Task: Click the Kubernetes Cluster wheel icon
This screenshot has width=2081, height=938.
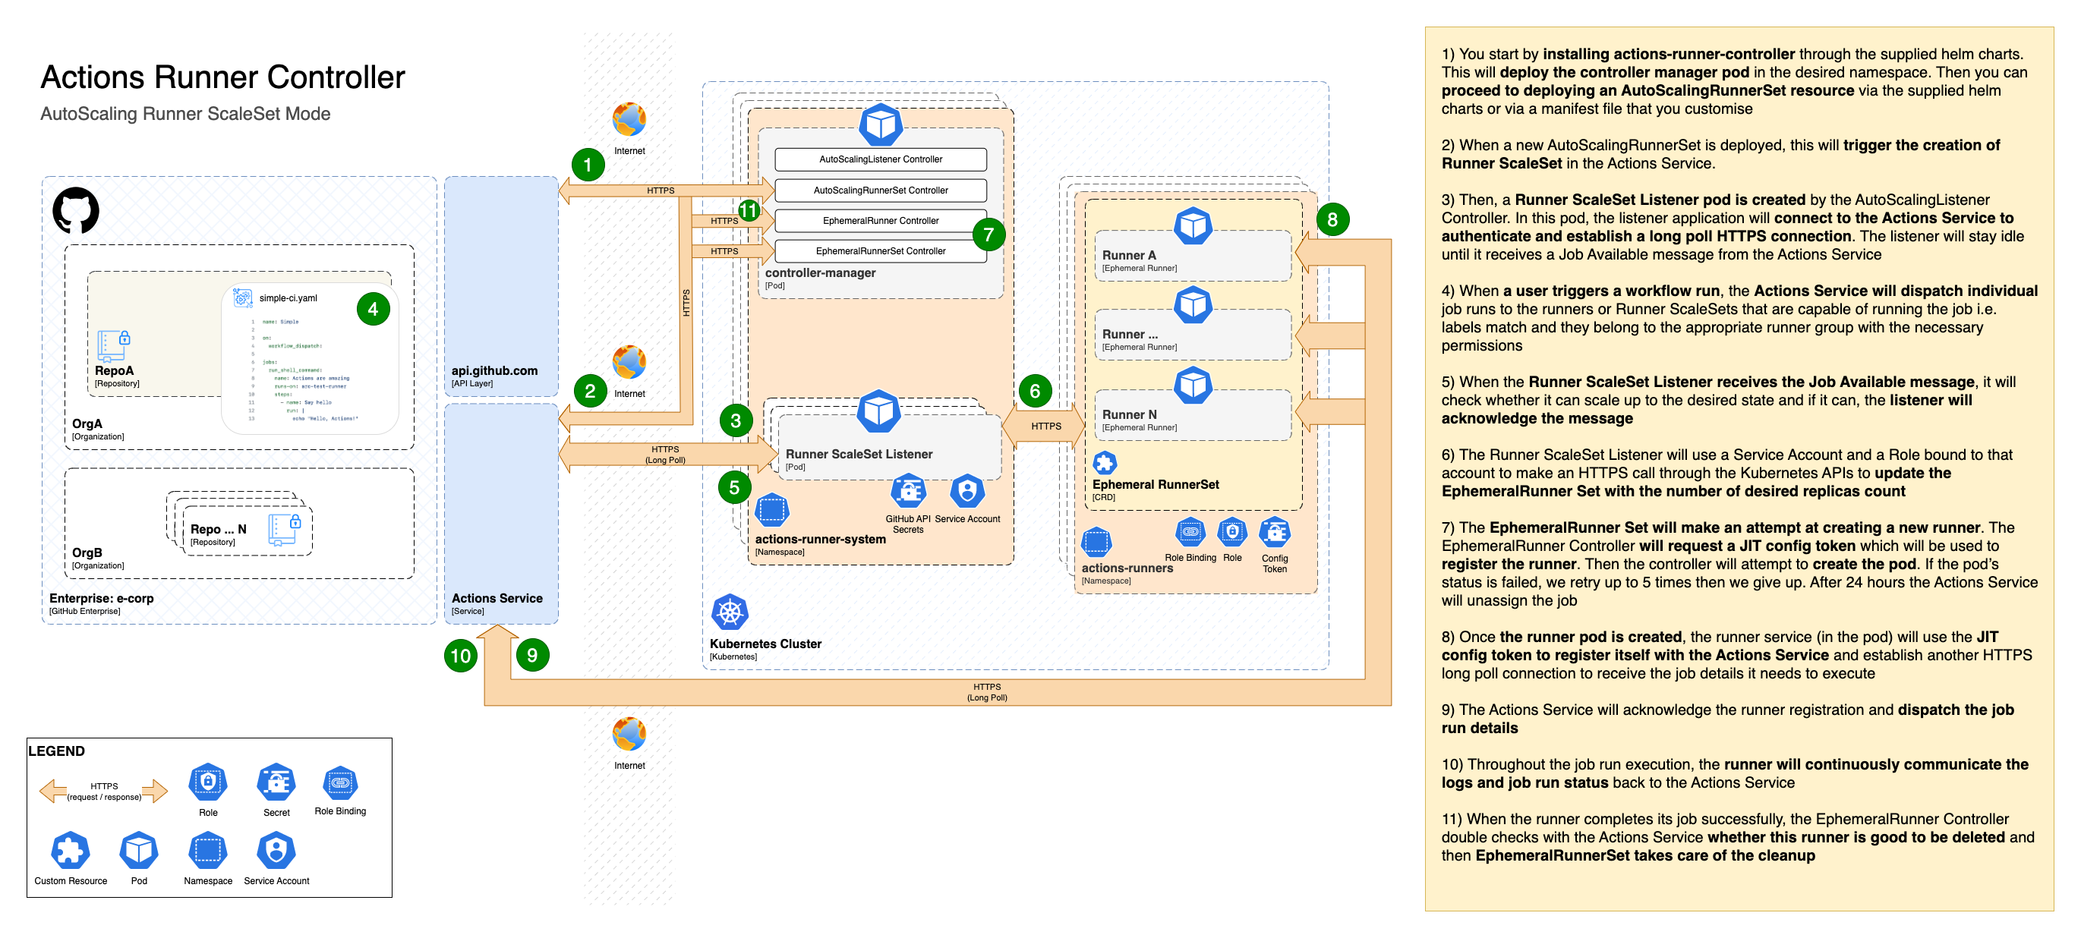Action: click(x=730, y=612)
